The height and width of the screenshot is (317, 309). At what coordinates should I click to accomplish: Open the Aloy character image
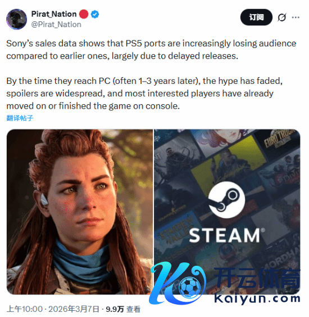[80, 212]
